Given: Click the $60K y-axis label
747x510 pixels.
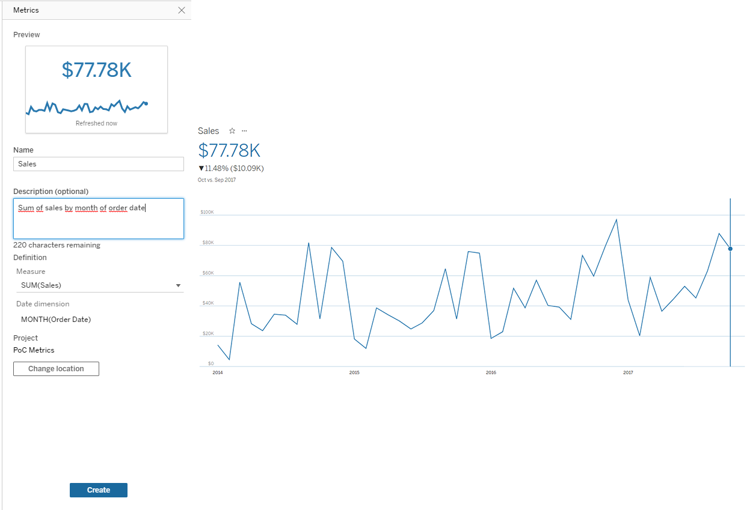Looking at the screenshot, I should (207, 273).
